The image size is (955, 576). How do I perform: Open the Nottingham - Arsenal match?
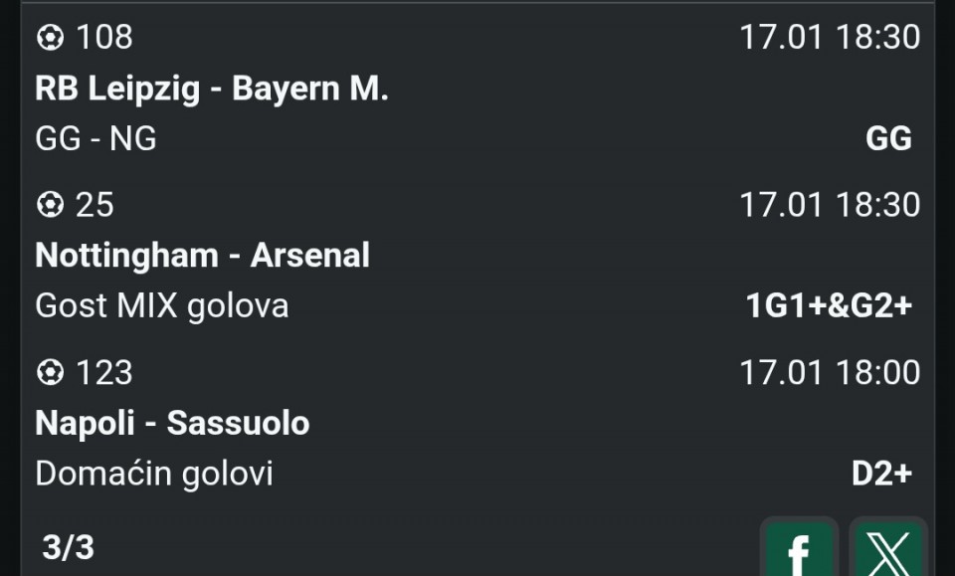202,256
